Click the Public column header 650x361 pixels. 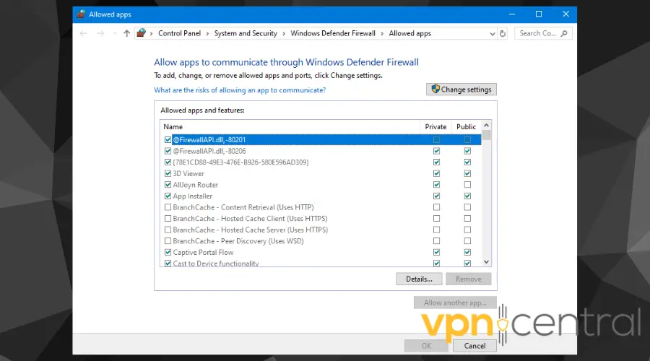pyautogui.click(x=466, y=127)
